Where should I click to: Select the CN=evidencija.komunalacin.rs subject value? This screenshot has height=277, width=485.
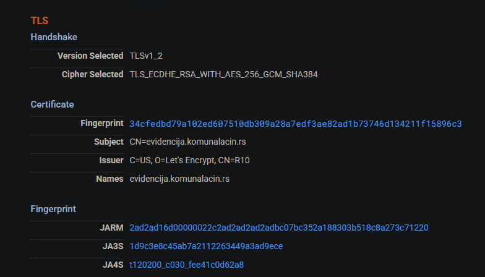coord(188,142)
